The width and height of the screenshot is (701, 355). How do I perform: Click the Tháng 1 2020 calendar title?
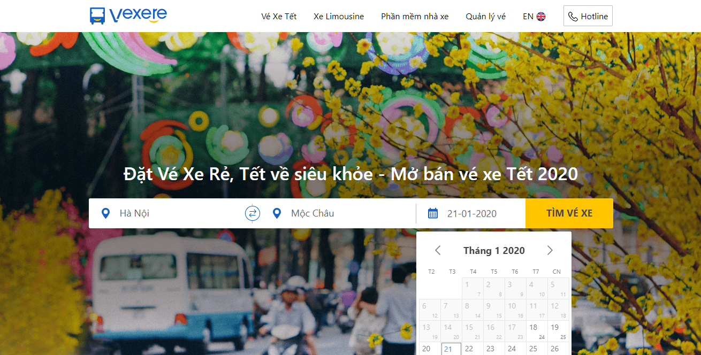[x=494, y=250]
